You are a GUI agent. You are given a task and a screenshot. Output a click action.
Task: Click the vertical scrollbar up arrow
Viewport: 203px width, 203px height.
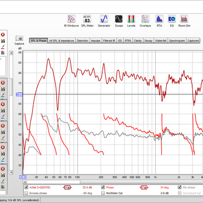[x=11, y=53]
